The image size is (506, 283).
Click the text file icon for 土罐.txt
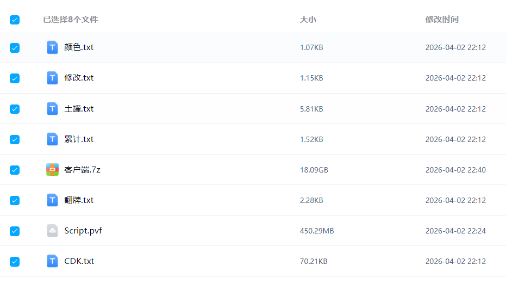(52, 109)
